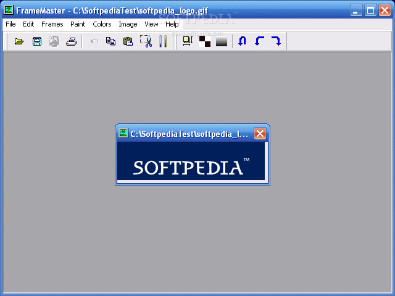Click the two vertical bars toolbar icon

coord(163,41)
